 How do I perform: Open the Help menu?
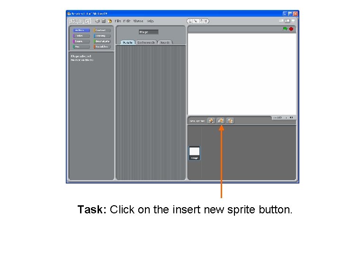point(150,21)
